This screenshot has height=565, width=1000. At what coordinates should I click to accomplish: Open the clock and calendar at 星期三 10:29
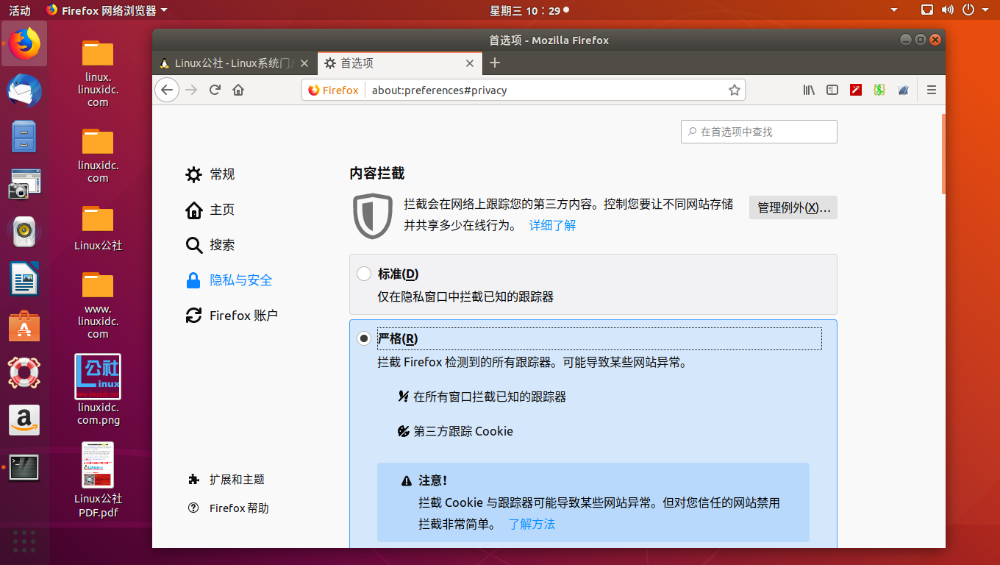click(529, 10)
